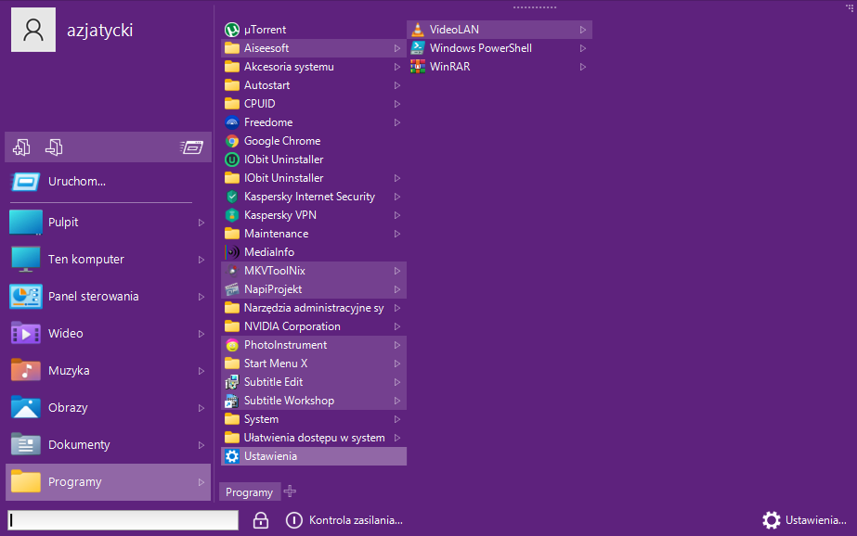The width and height of the screenshot is (857, 536).
Task: Click the blue Ustawienia gear icon in the list
Action: point(232,456)
